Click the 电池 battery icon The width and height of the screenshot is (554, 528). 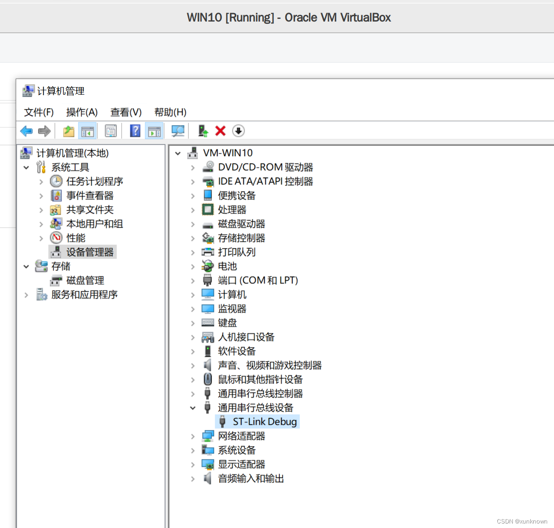pyautogui.click(x=208, y=266)
